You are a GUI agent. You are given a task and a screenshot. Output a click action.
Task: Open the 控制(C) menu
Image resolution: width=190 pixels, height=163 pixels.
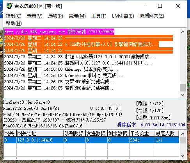[x=14, y=16]
